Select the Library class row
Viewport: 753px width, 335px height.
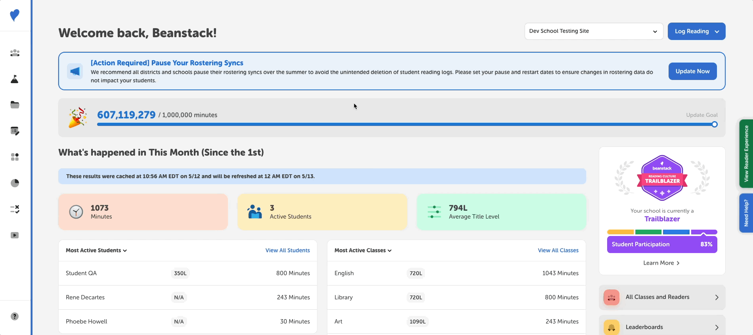[x=457, y=297]
